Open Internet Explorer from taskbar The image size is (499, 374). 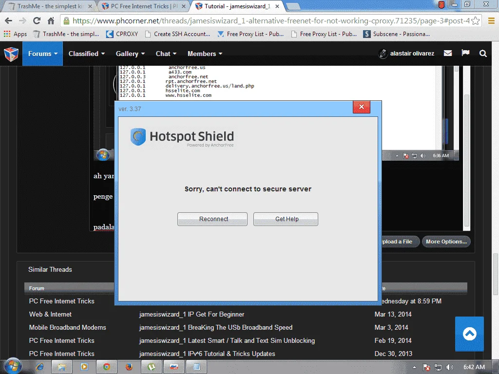40,367
